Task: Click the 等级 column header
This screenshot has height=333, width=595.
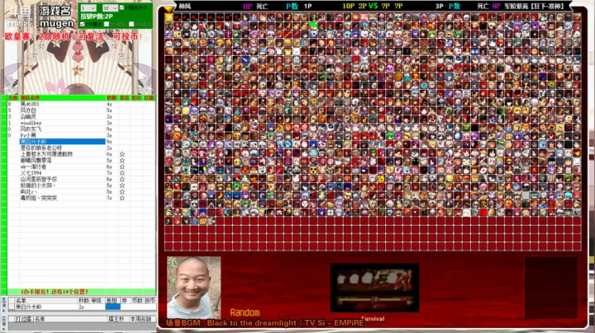Action: [97, 301]
